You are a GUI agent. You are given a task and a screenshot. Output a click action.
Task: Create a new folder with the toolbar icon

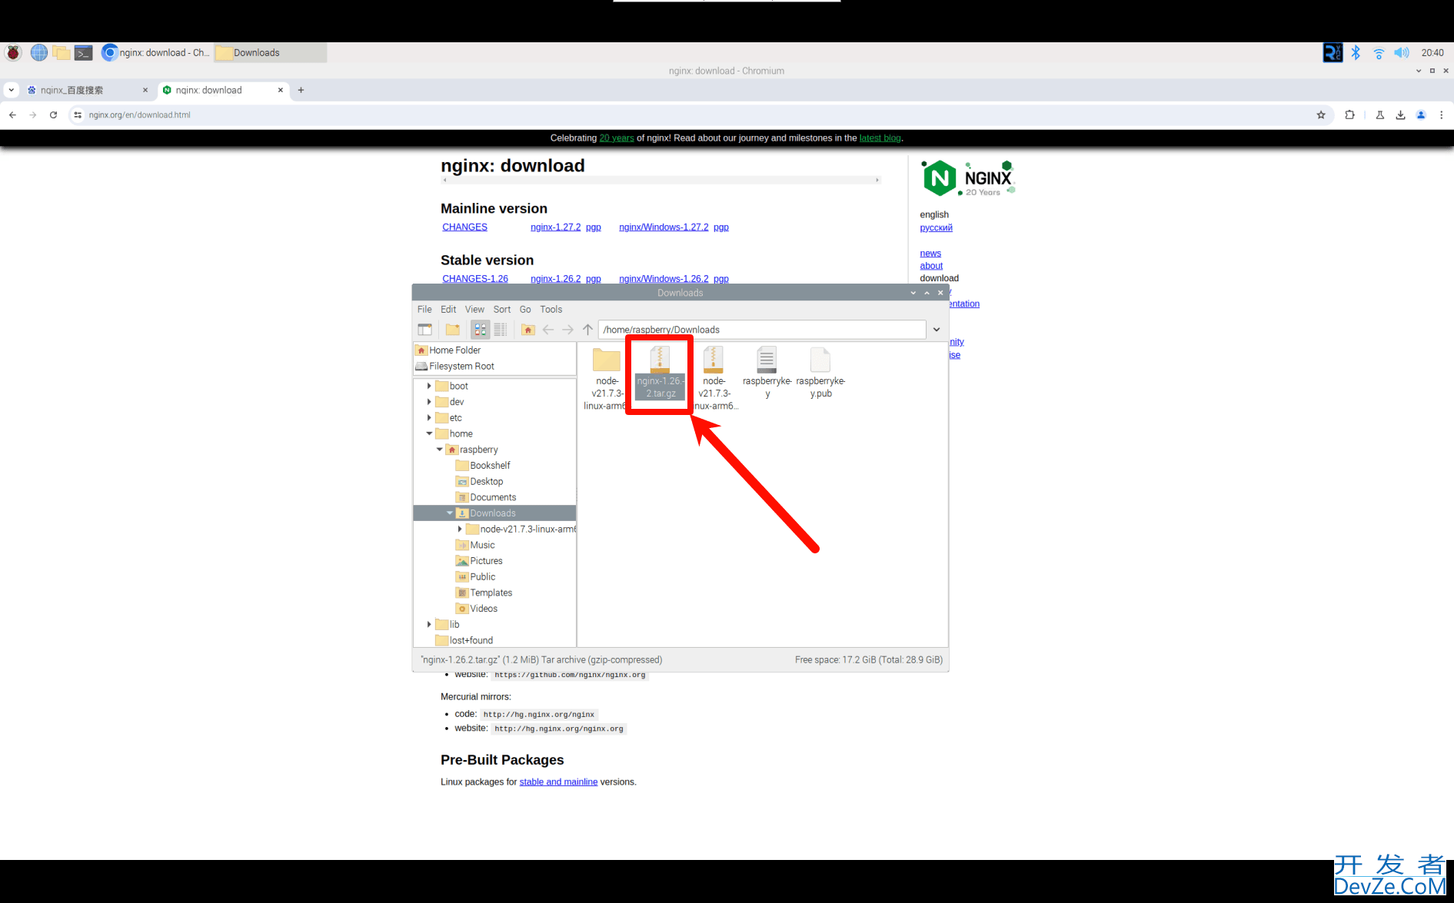tap(453, 330)
